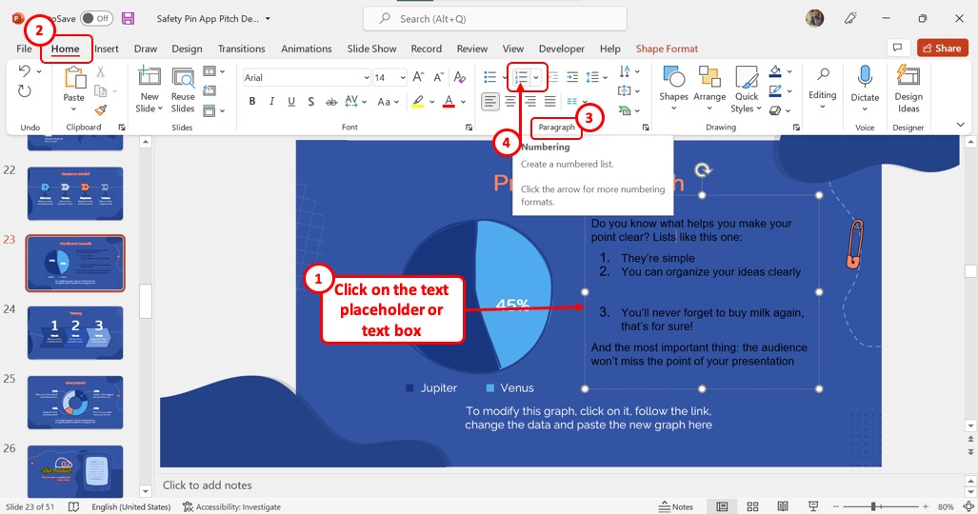Click the Notes button in status bar
Image resolution: width=978 pixels, height=514 pixels.
[x=675, y=506]
